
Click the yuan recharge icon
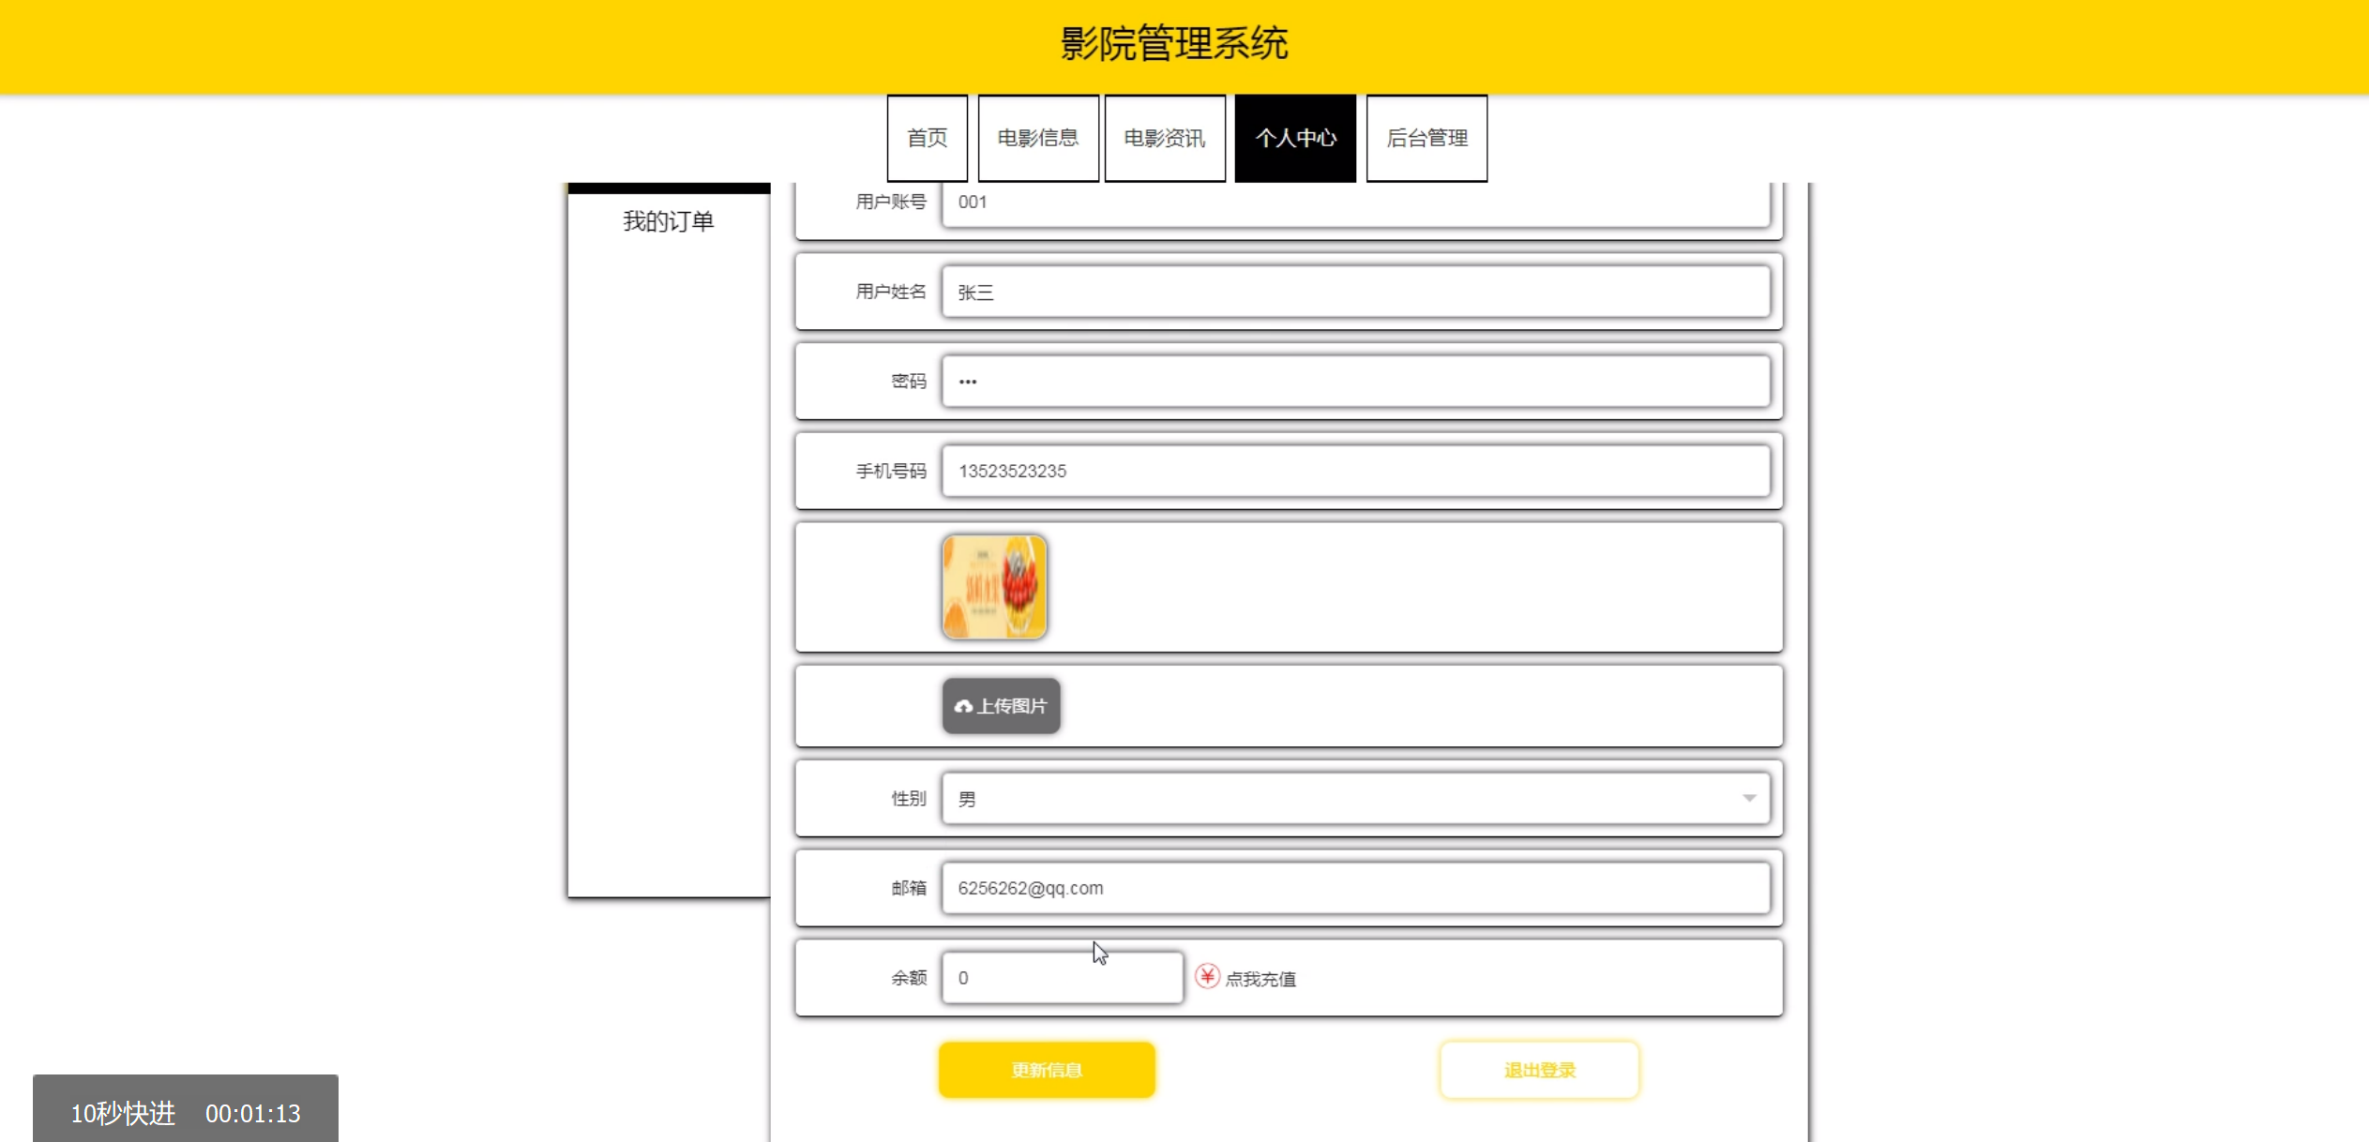pos(1207,977)
